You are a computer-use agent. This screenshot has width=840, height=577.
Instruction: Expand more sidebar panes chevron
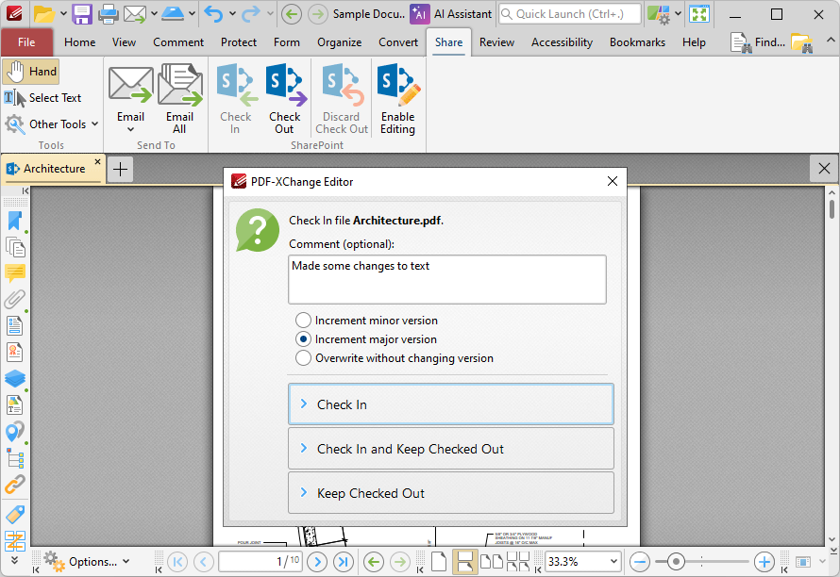(x=14, y=560)
